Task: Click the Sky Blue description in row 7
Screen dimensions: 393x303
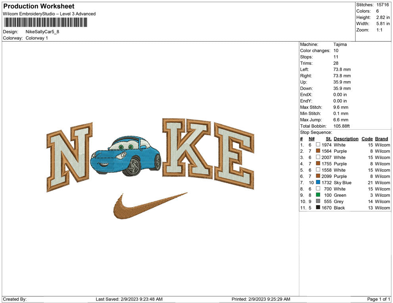Action: [x=342, y=183]
